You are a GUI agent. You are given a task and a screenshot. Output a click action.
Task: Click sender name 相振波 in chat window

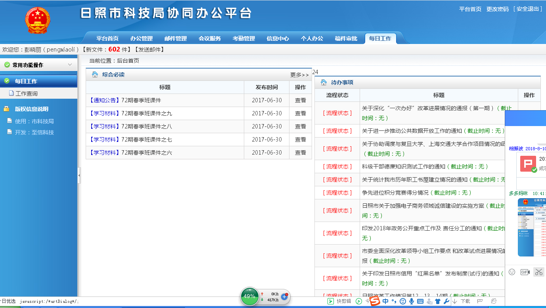pyautogui.click(x=516, y=149)
